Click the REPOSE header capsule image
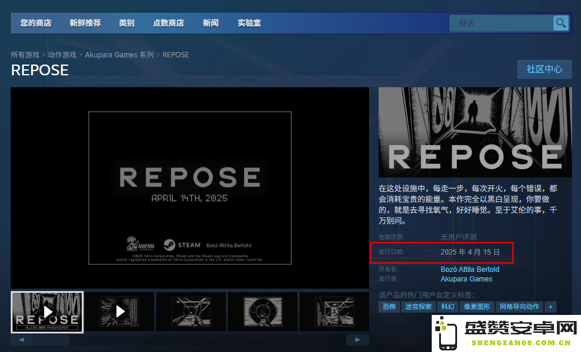This screenshot has width=581, height=352. click(475, 132)
